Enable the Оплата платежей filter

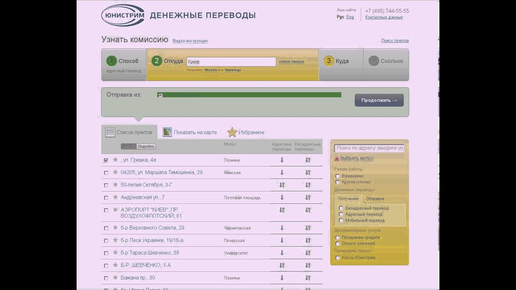[x=338, y=244]
